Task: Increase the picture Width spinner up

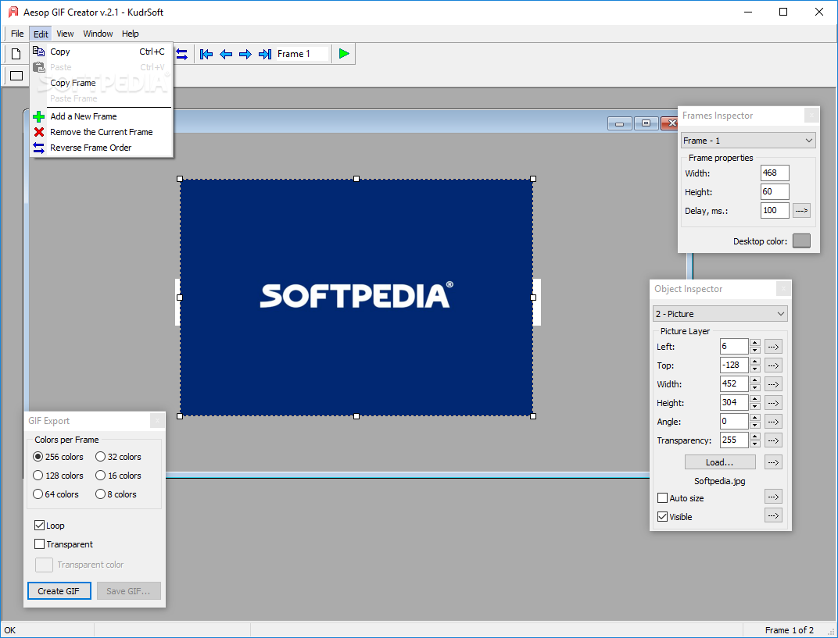Action: (754, 380)
